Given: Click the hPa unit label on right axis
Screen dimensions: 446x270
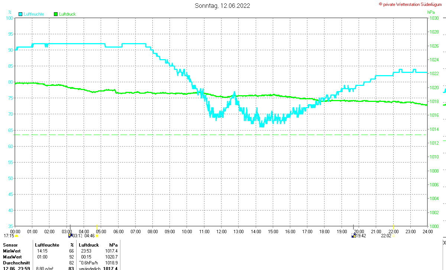Looking at the screenshot, I should 431,12.
